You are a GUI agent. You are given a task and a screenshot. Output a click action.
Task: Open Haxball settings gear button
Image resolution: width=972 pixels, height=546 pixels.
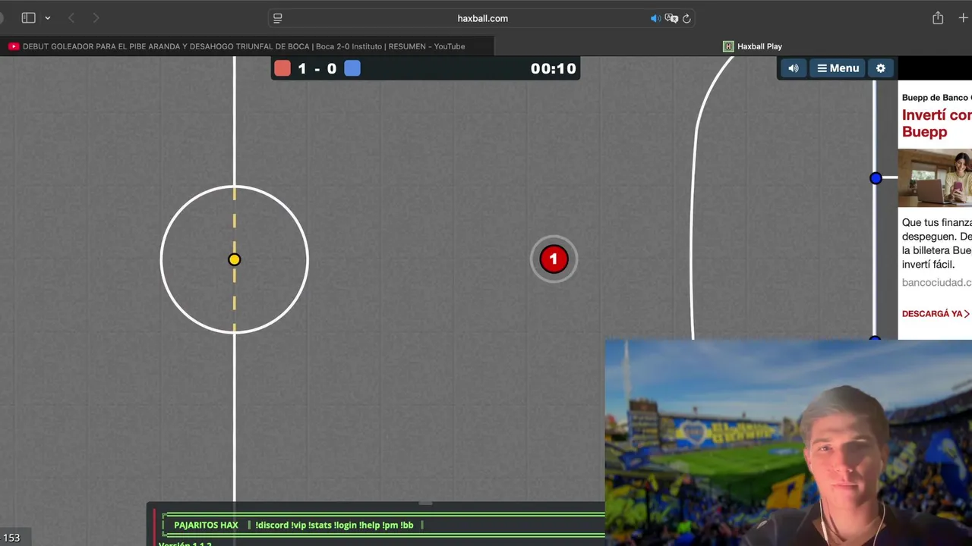coord(881,68)
